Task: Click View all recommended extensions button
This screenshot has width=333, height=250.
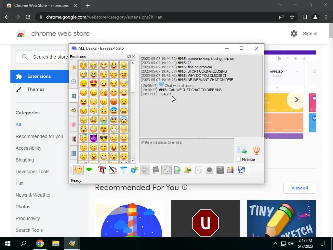Action: (300, 188)
